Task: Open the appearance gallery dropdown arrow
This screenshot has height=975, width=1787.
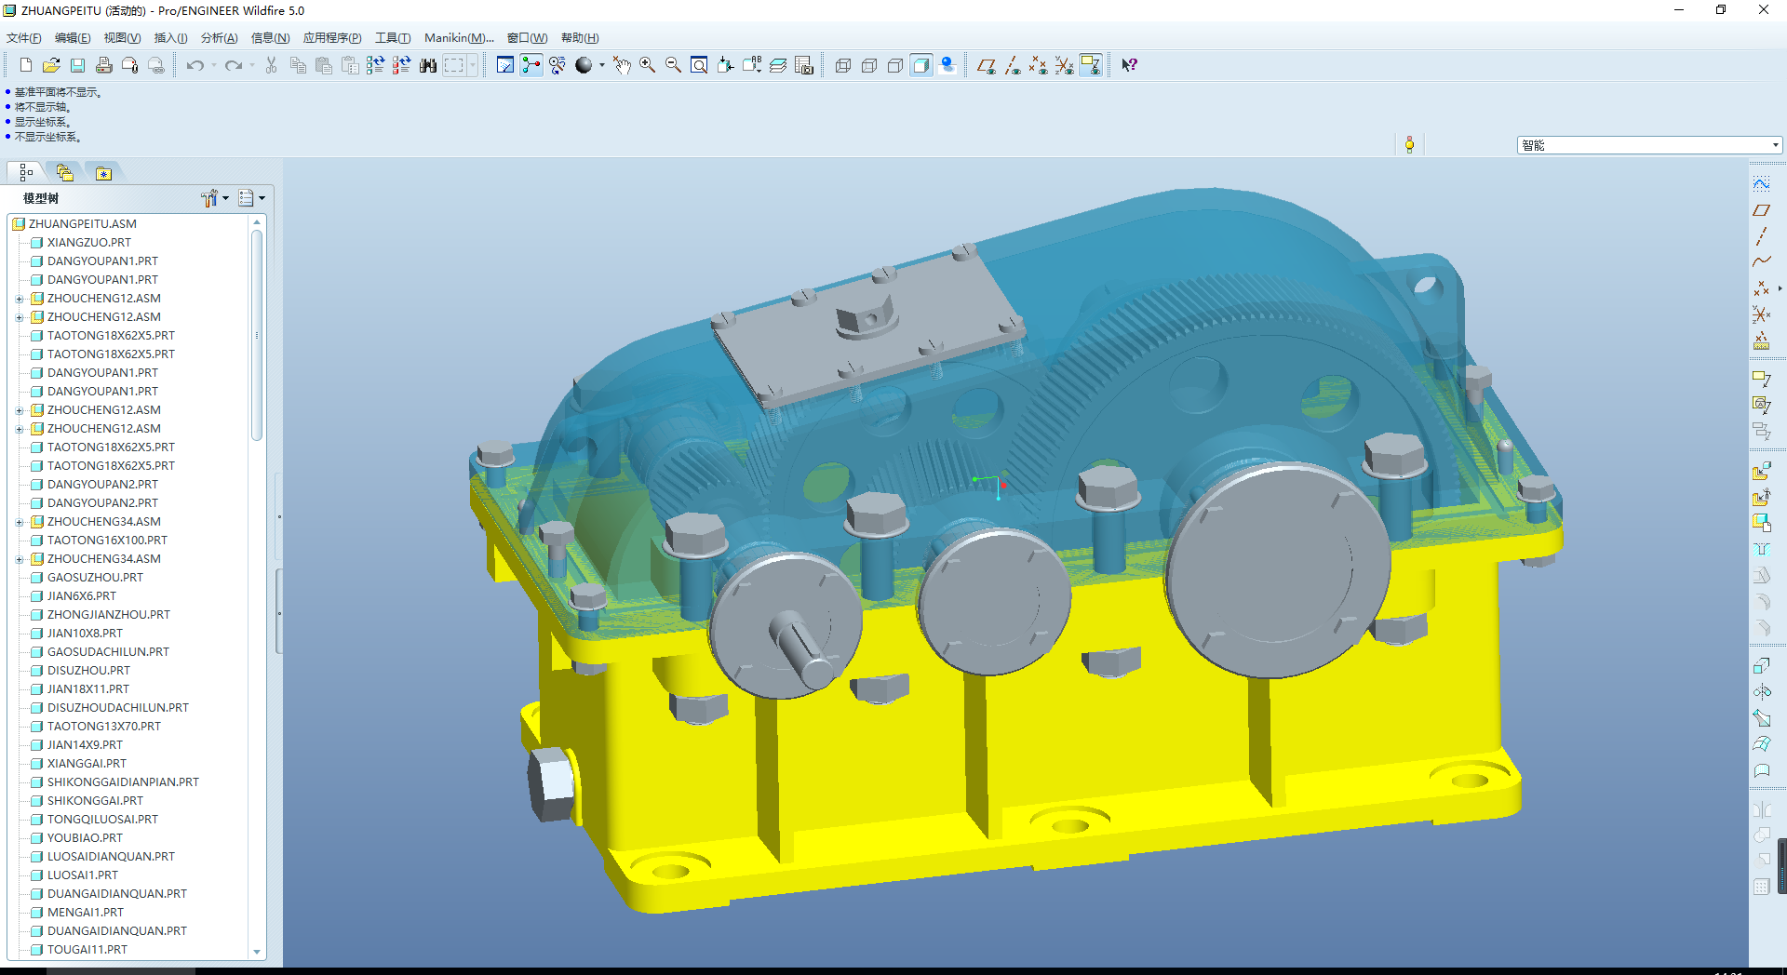Action: coord(602,65)
